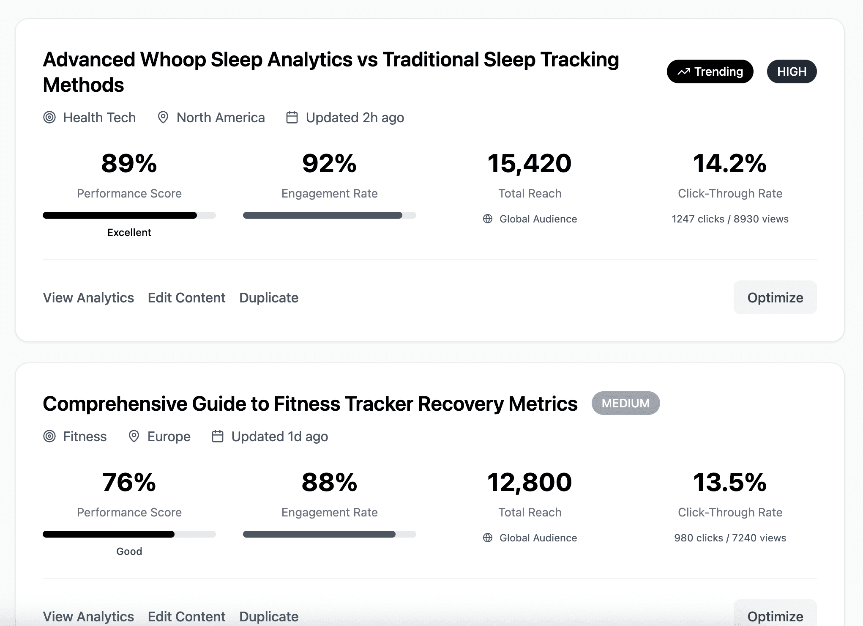
Task: Click the location pin beside North America
Action: (163, 118)
